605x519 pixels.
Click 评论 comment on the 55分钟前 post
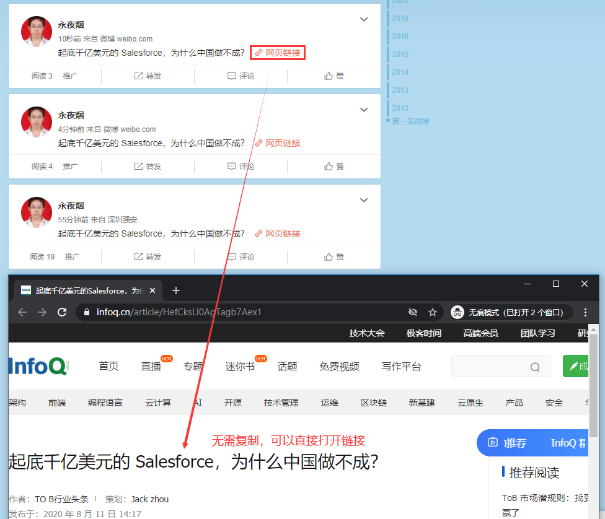point(241,257)
